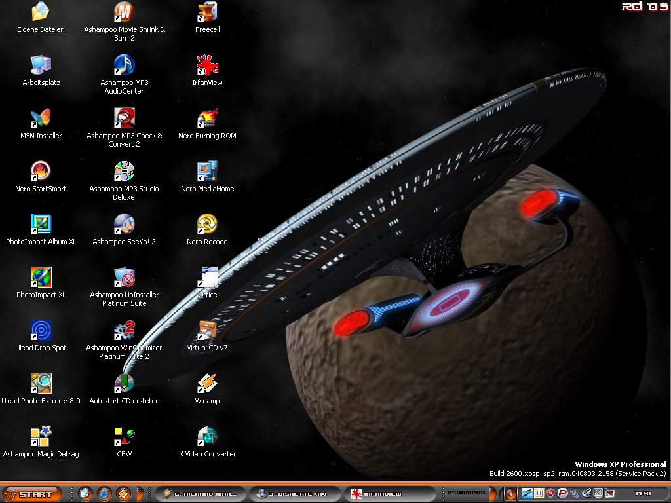Viewport: 671px width, 503px height.
Task: Open Ashampoo WinOptimizer Platinum Suite 2
Action: [124, 331]
